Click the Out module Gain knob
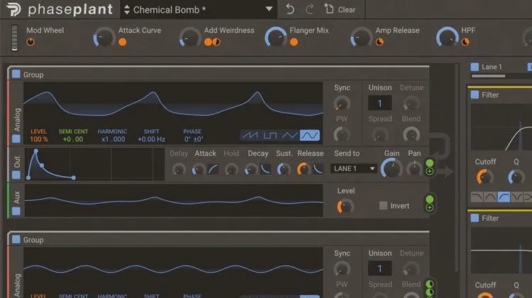 (x=392, y=168)
